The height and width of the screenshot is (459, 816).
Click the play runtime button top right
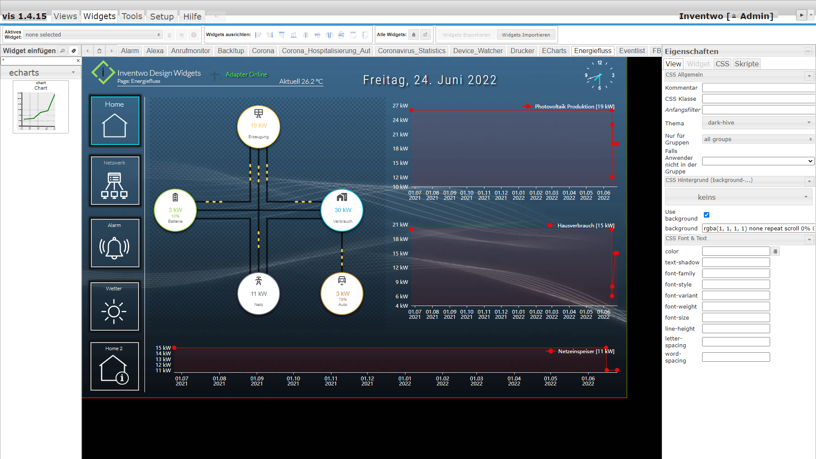click(x=801, y=15)
